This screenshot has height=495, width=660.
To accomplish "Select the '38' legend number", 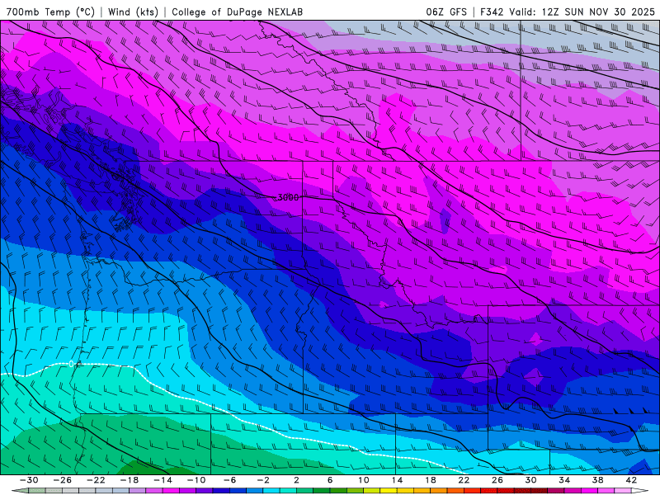I will (x=597, y=480).
